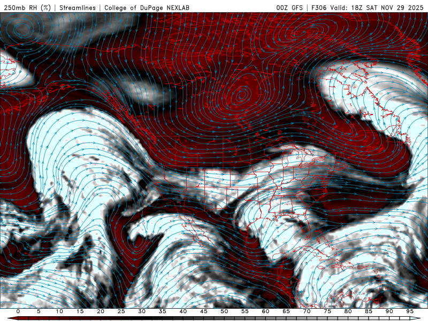Click the 50 label on the colorbar

(224, 311)
